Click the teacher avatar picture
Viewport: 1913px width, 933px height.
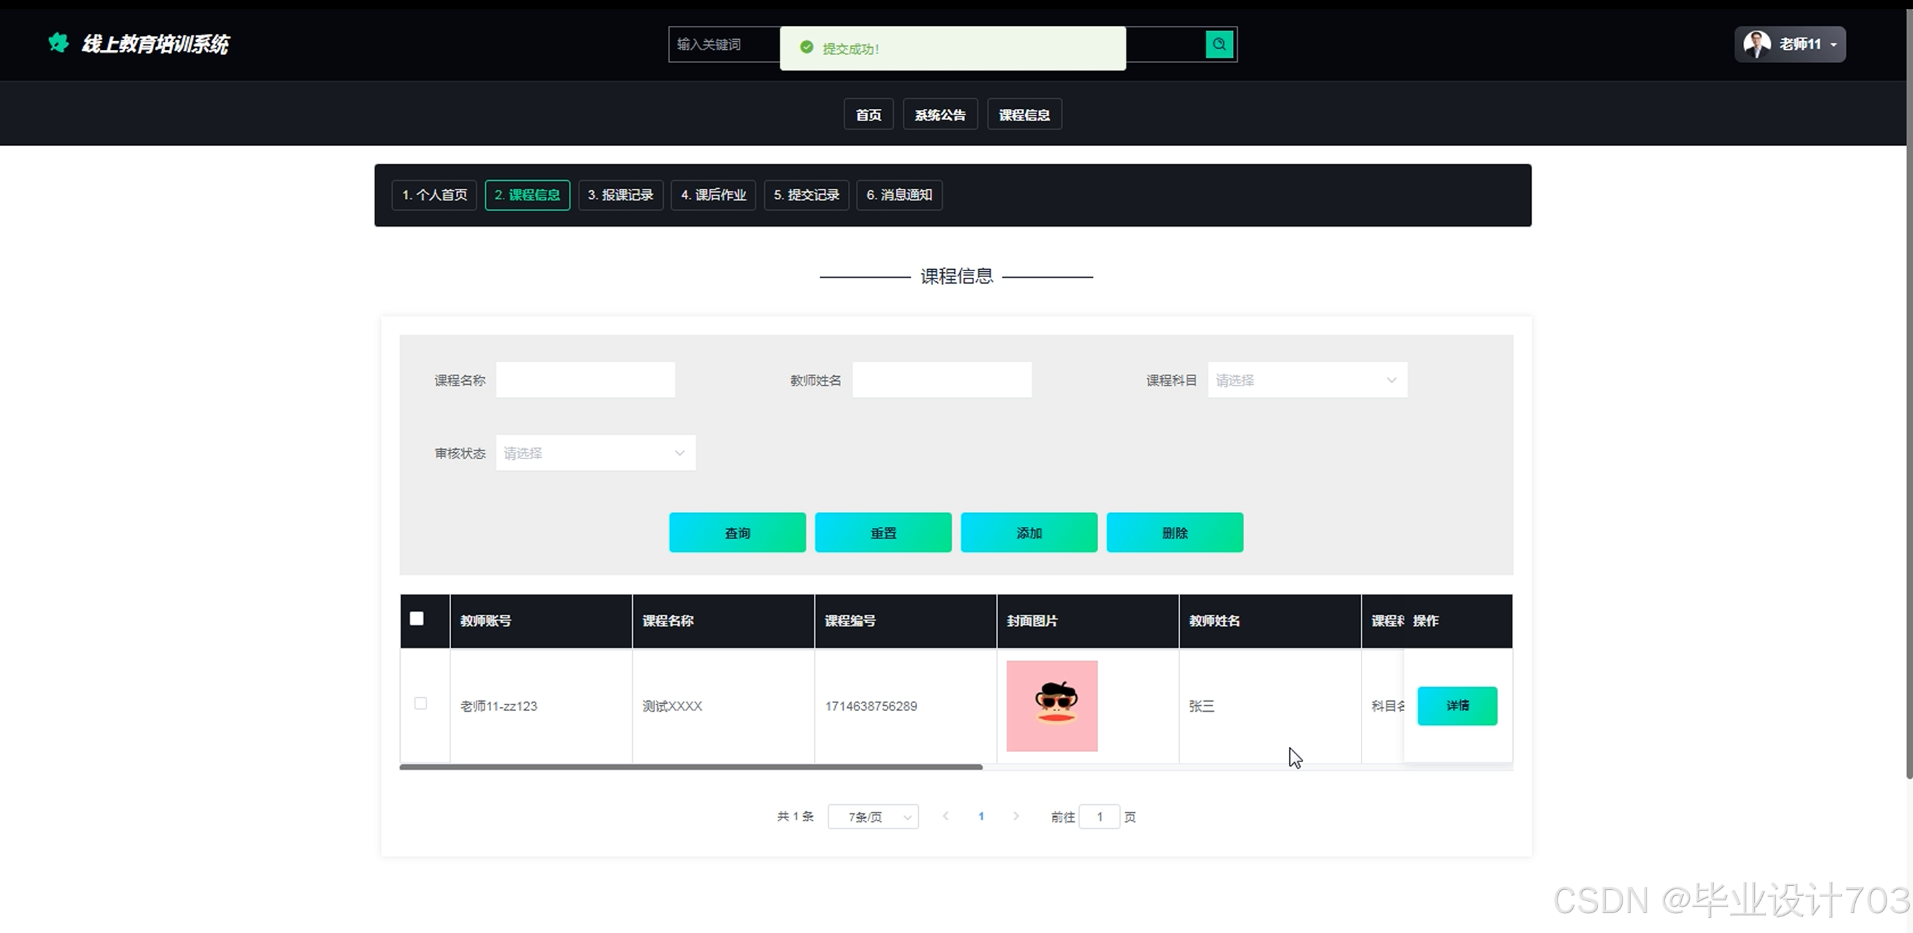[1756, 45]
